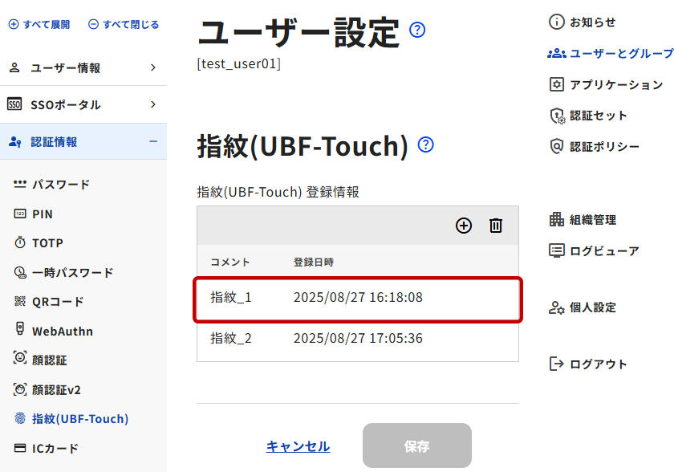
Task: Open help icon beside 指紋(UBF-Touch) heading
Action: pyautogui.click(x=426, y=145)
